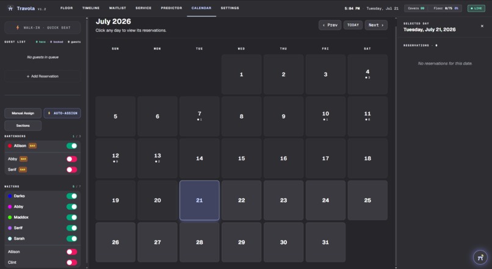The image size is (492, 269).
Task: Turn off waiter Serif's toggle
Action: click(71, 228)
